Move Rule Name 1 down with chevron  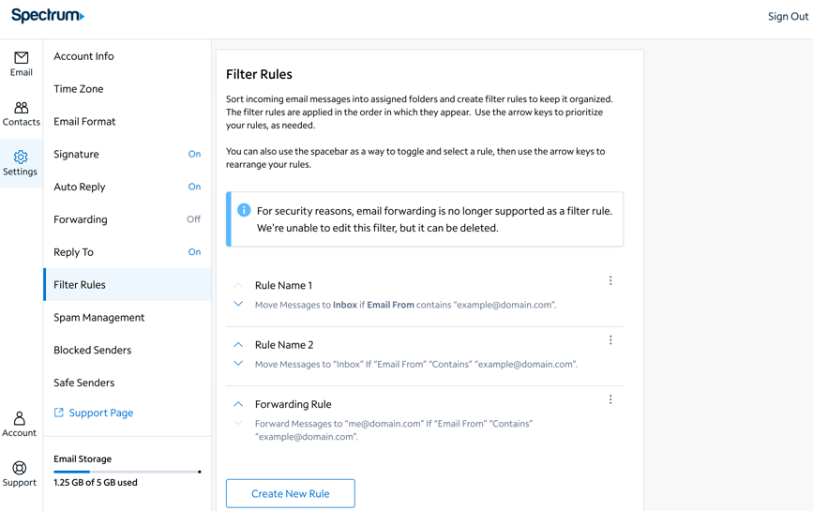238,304
